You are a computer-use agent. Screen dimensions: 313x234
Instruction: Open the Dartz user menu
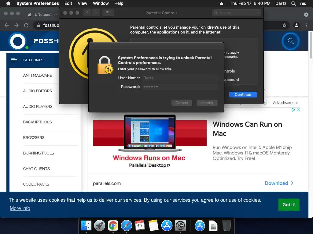(x=281, y=3)
